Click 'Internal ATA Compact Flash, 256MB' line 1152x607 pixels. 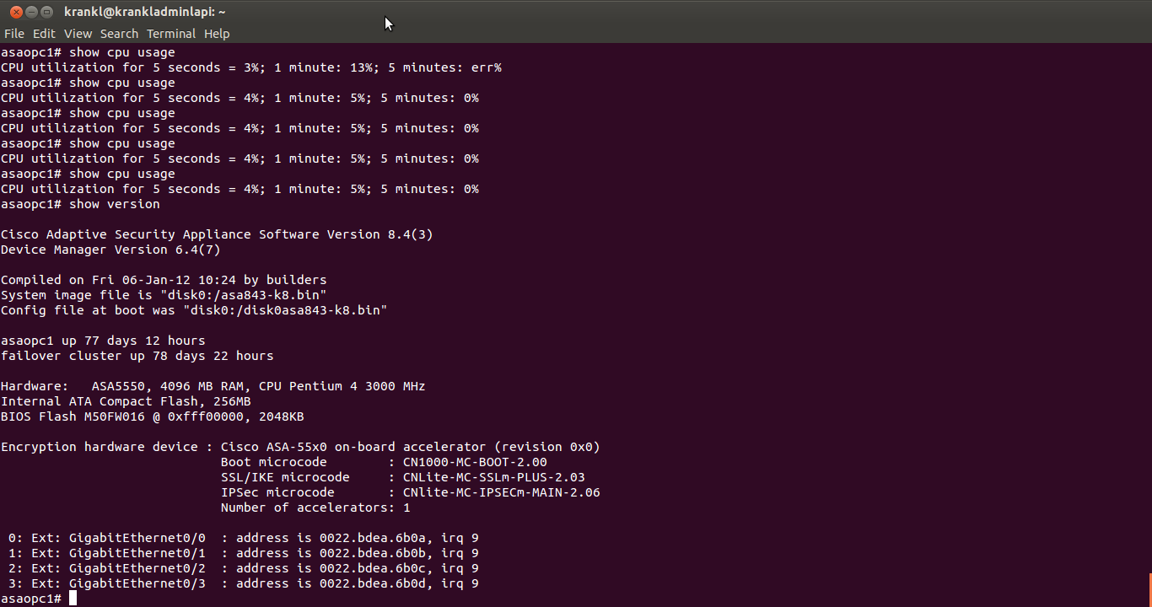point(126,401)
